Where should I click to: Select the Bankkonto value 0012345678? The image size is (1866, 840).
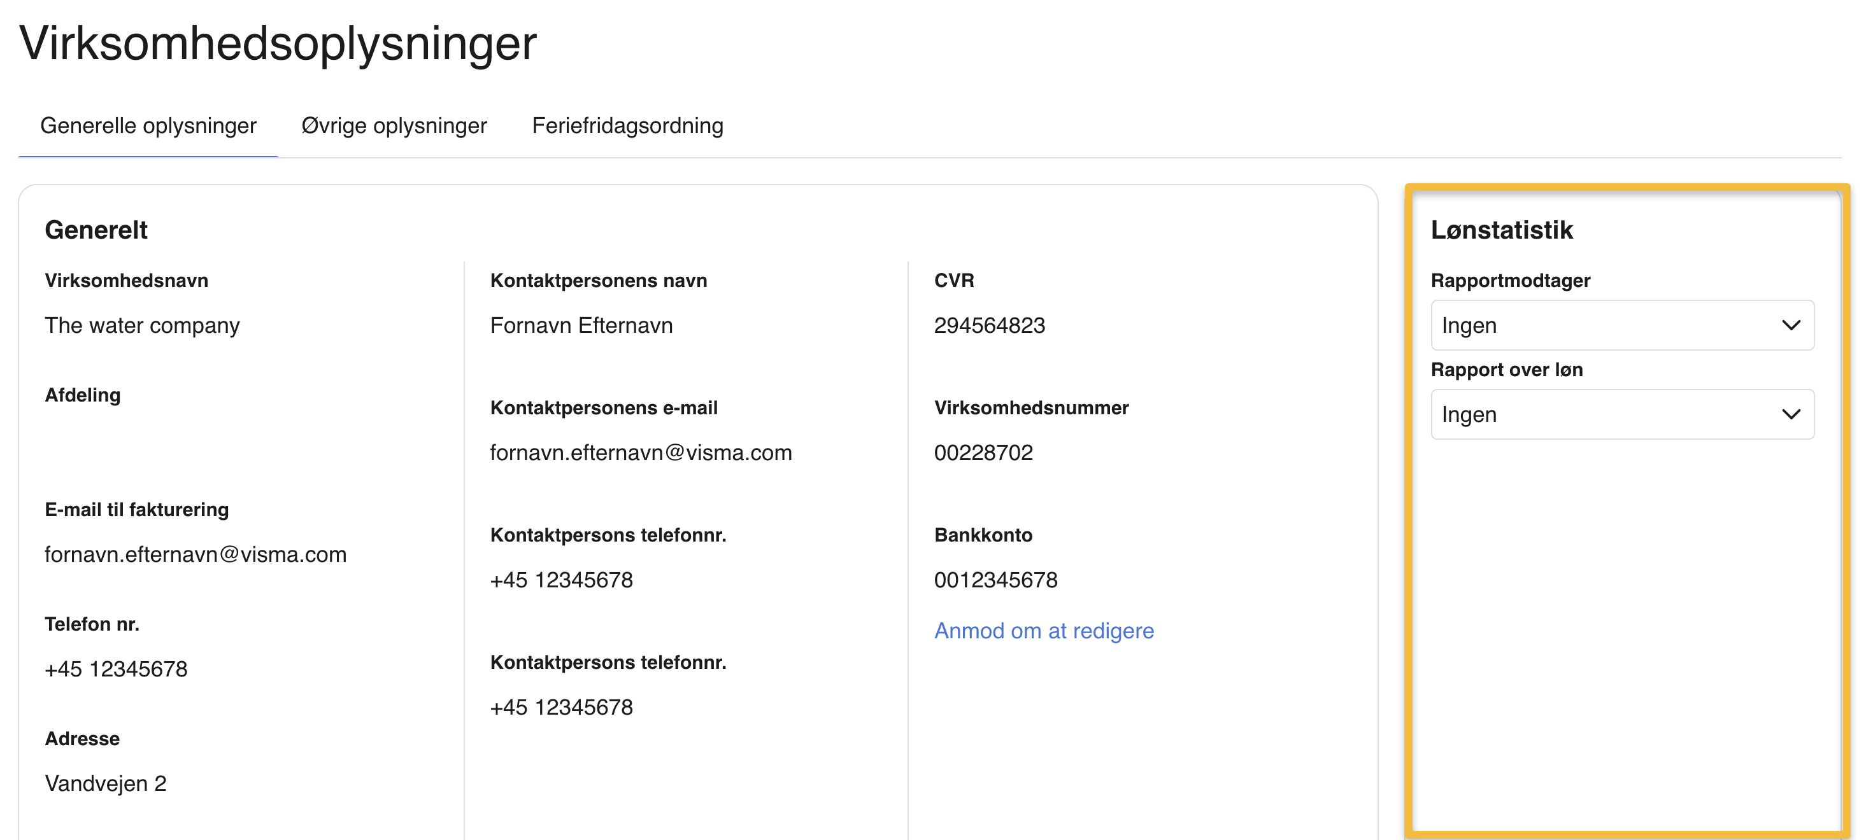995,580
